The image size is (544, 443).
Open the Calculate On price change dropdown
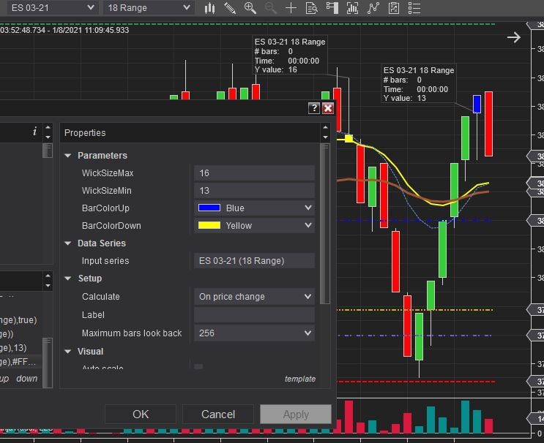(254, 297)
